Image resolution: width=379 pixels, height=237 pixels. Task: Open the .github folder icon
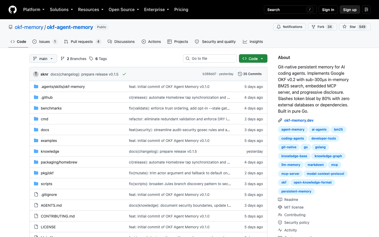pos(36,97)
